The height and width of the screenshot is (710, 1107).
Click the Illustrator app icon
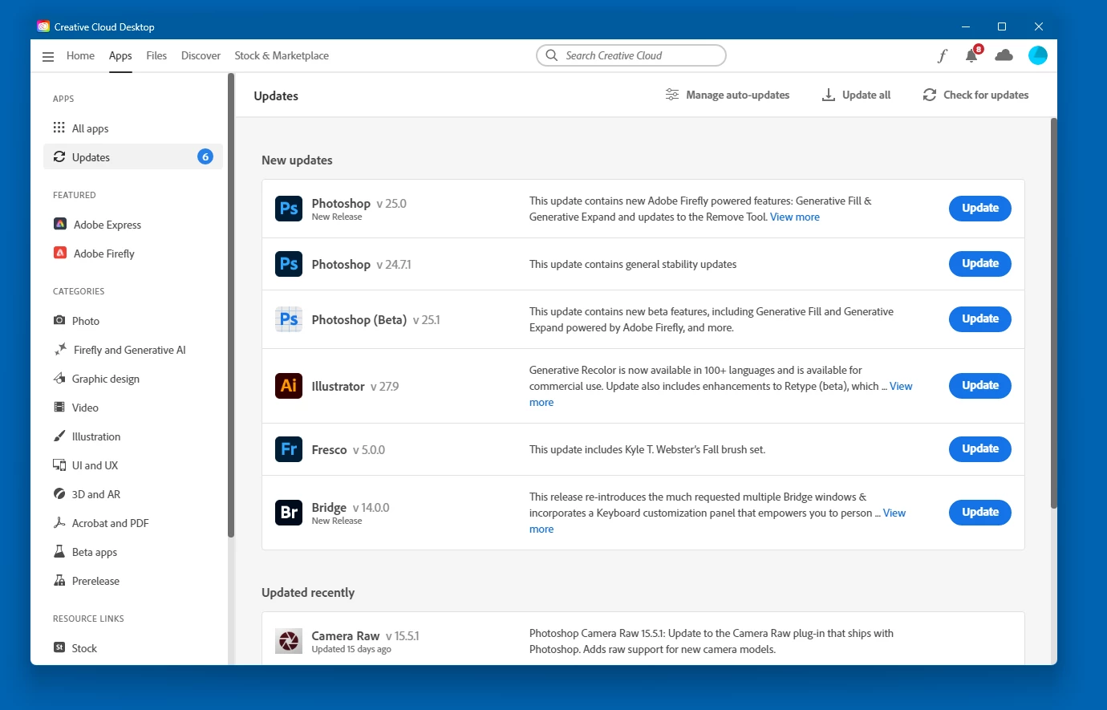click(289, 386)
